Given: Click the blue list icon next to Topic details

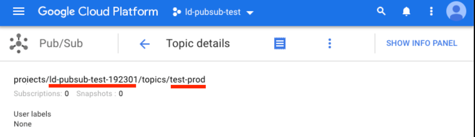Looking at the screenshot, I should 280,43.
